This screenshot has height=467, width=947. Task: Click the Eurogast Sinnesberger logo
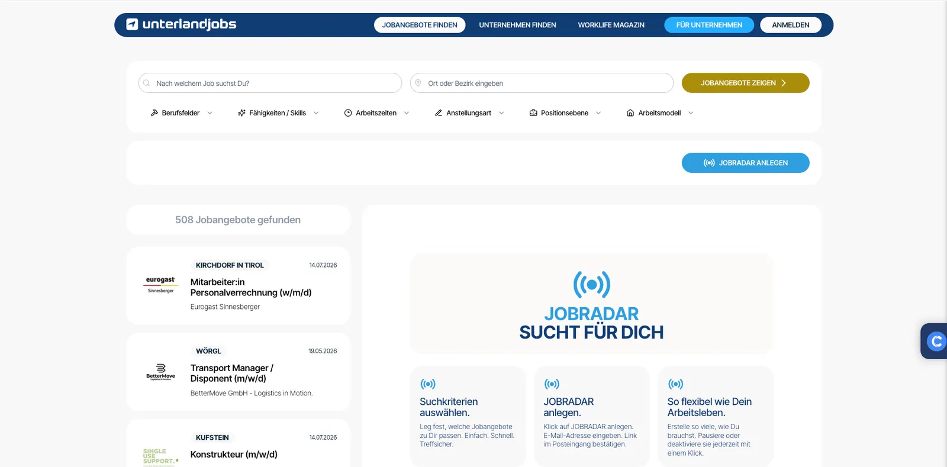[x=160, y=285]
